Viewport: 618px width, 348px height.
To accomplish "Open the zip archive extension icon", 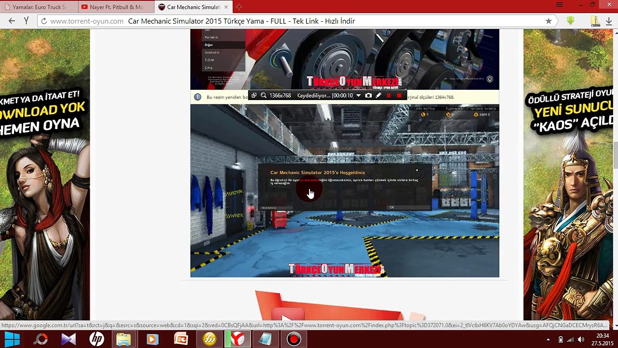I will [595, 21].
